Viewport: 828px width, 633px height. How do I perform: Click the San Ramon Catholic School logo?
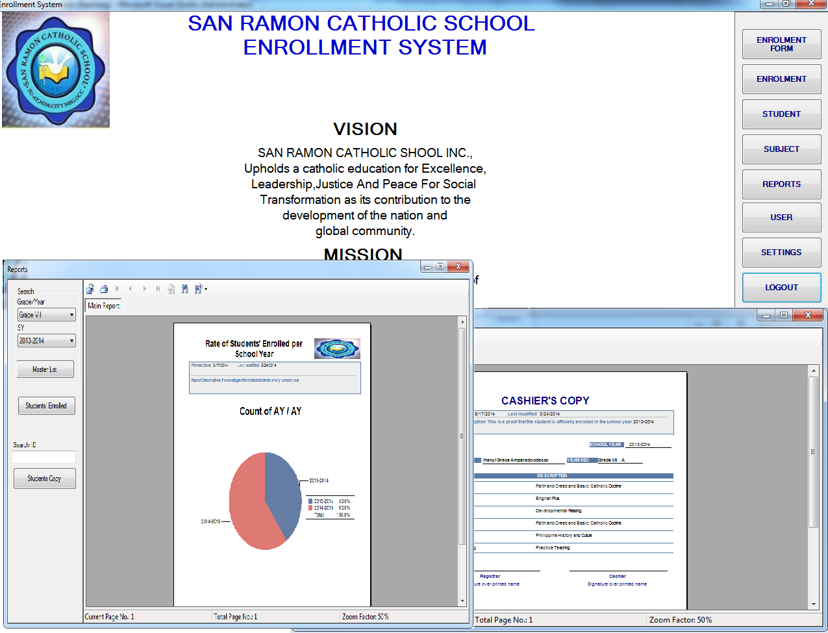[56, 69]
